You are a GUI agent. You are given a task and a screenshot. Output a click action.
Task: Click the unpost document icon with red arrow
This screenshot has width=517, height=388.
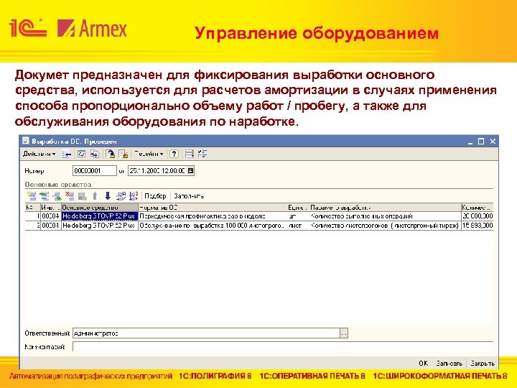pyautogui.click(x=124, y=154)
